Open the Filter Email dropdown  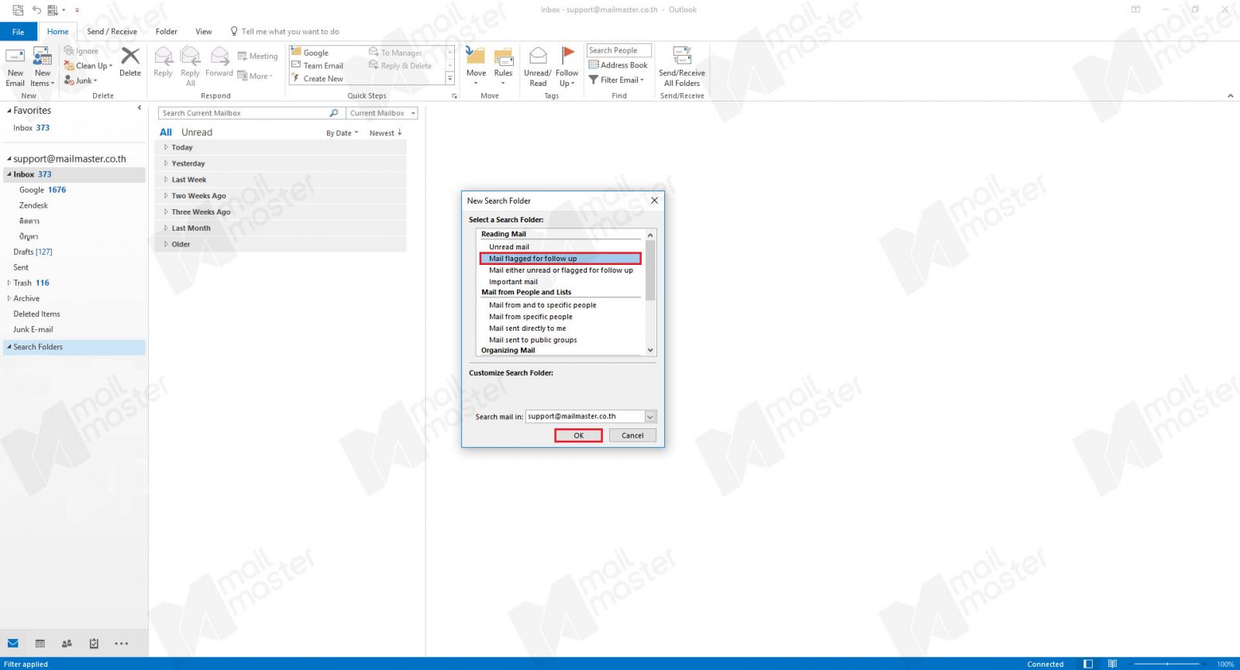click(x=617, y=80)
